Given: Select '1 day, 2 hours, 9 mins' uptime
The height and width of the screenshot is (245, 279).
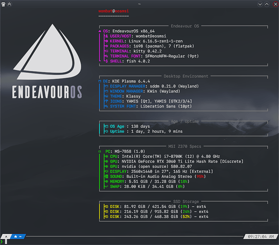Looking at the screenshot, I should coord(157,131).
